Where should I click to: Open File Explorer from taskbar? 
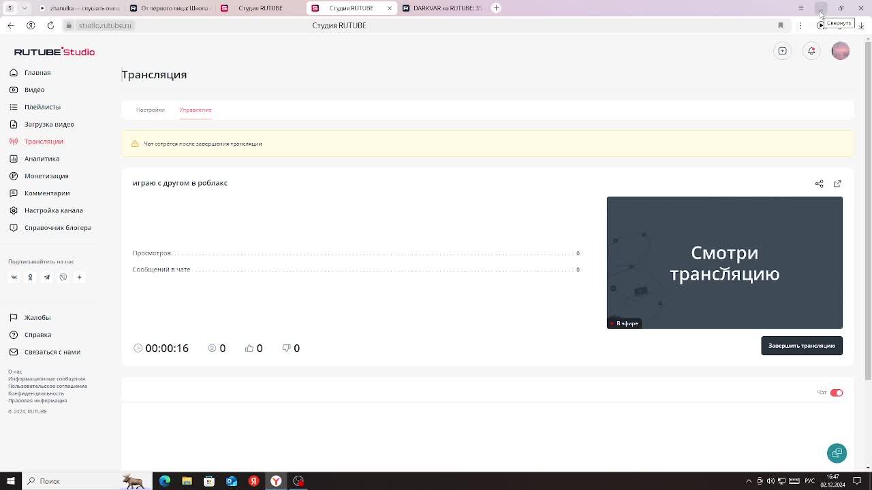point(187,481)
